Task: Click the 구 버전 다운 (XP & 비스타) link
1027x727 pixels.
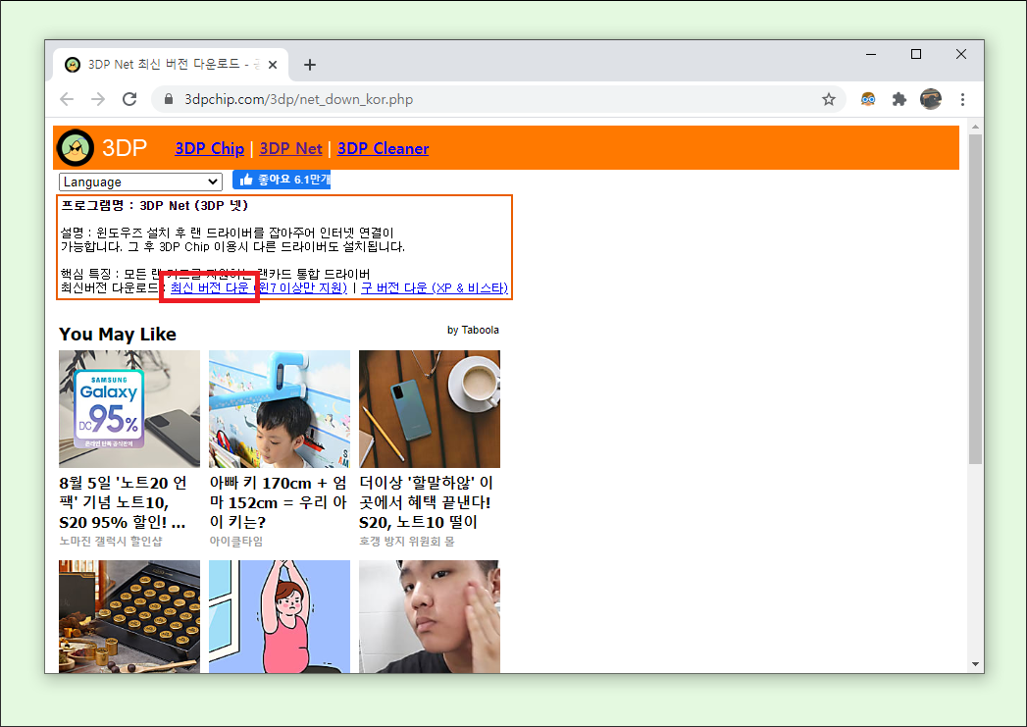Action: (x=435, y=287)
